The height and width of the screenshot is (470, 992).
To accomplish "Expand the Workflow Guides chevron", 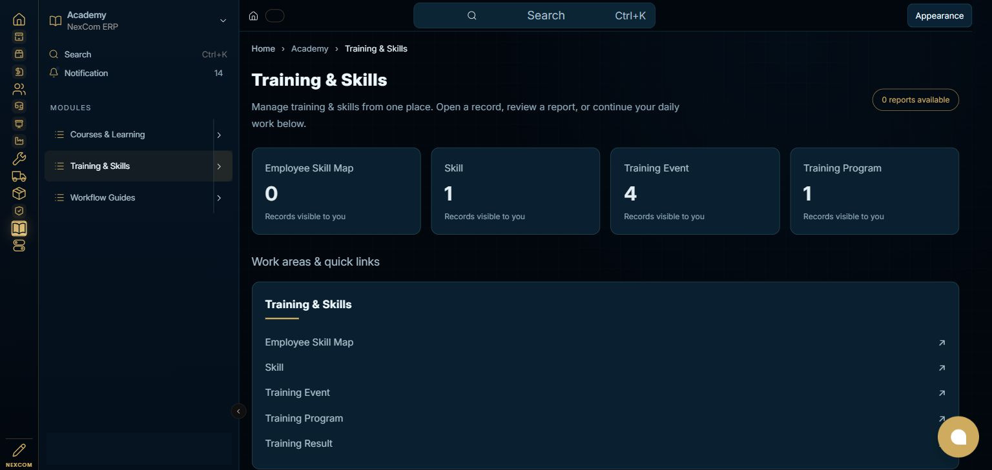I will (219, 198).
